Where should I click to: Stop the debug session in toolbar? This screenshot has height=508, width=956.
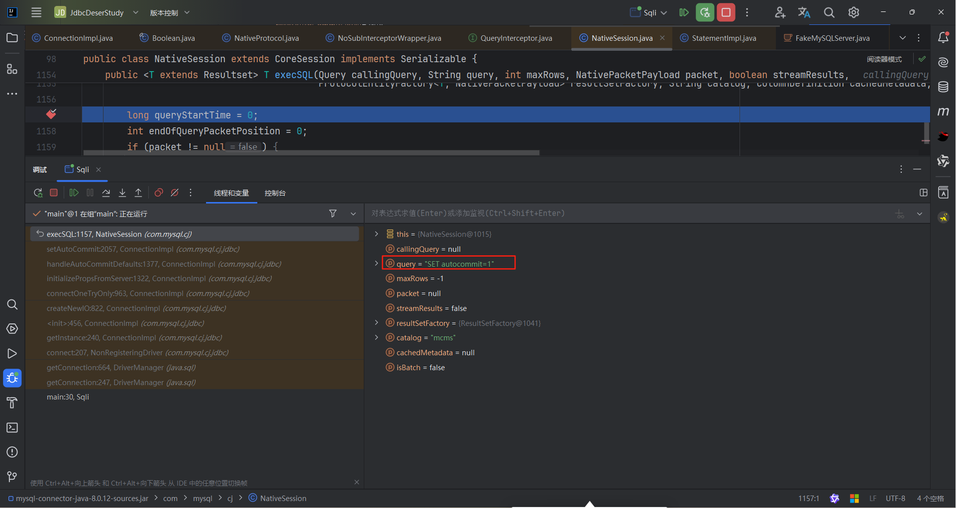(54, 193)
